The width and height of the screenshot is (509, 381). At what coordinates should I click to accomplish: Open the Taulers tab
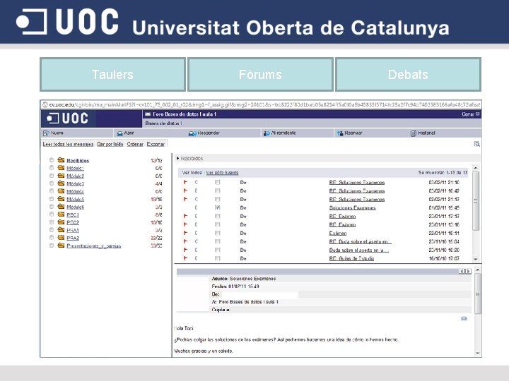coord(112,75)
